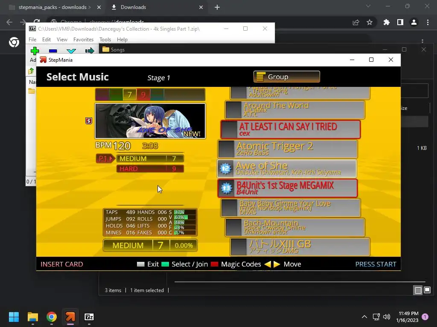Open Chrome extensions puzzle icon
The image size is (437, 327).
(x=387, y=22)
